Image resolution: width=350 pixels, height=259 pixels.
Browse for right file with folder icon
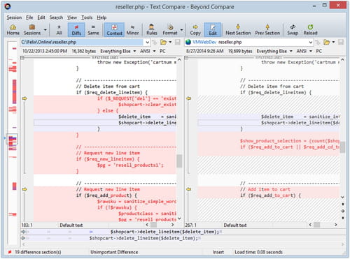coord(327,42)
